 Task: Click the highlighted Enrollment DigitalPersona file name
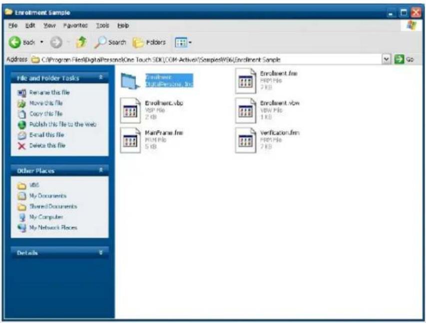tap(169, 80)
